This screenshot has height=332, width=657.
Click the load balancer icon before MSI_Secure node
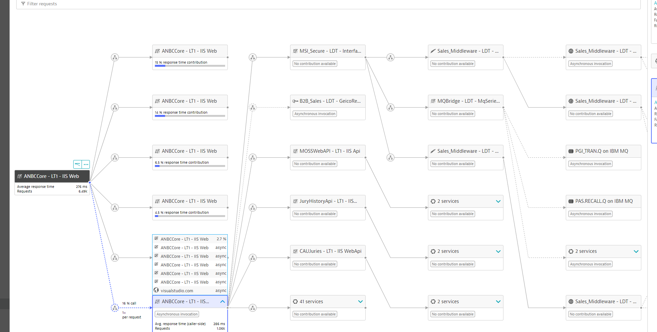(x=253, y=57)
